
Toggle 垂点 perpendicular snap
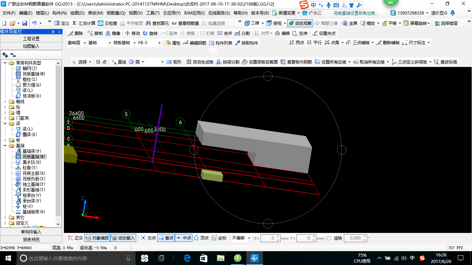[x=166, y=238]
